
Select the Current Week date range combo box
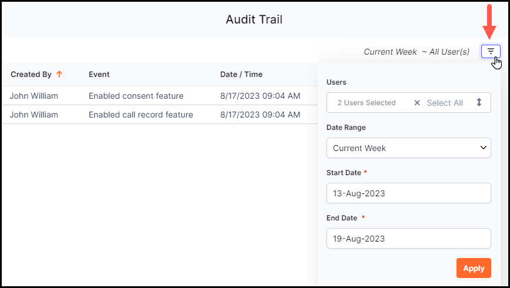(x=408, y=148)
